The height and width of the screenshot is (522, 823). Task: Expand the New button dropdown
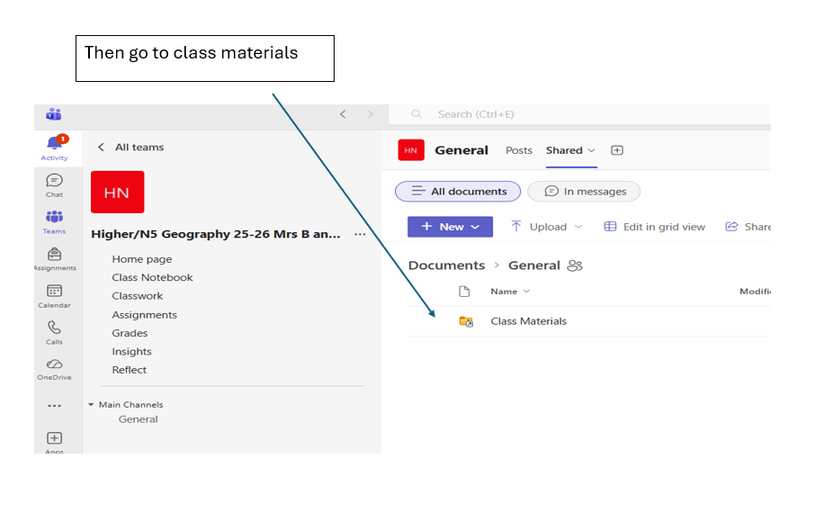coord(450,227)
